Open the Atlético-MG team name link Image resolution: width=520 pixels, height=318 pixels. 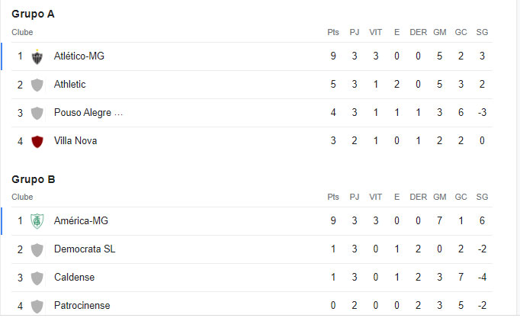tap(79, 56)
